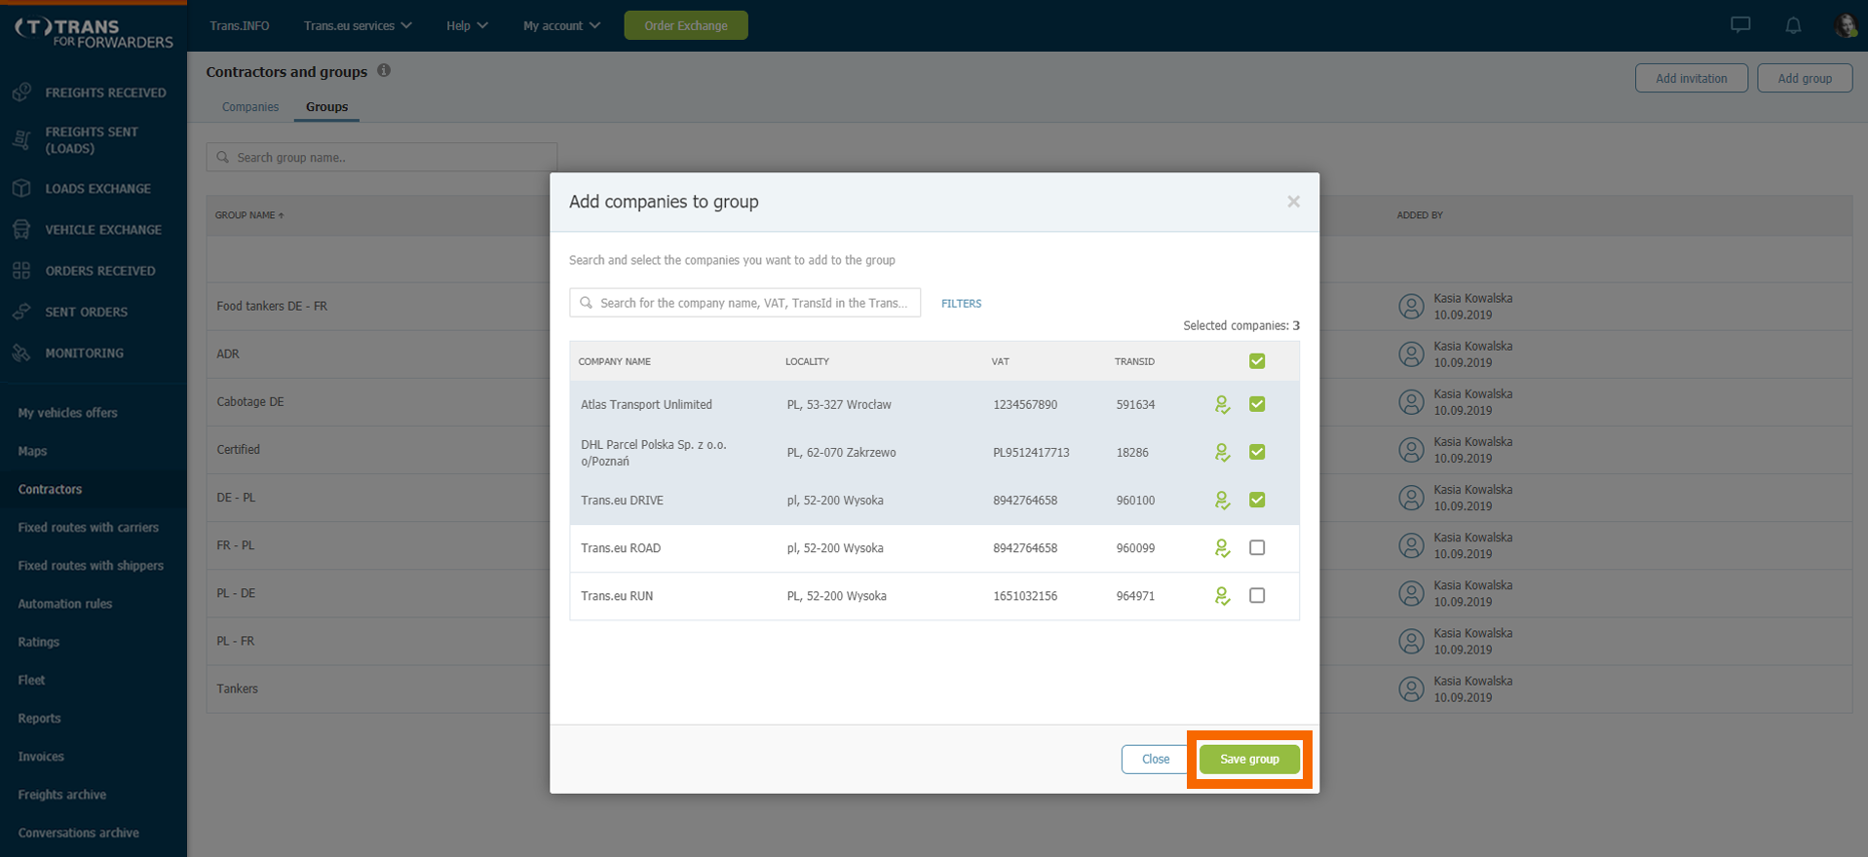Focus the Search group name field
The height and width of the screenshot is (857, 1868).
(x=382, y=157)
